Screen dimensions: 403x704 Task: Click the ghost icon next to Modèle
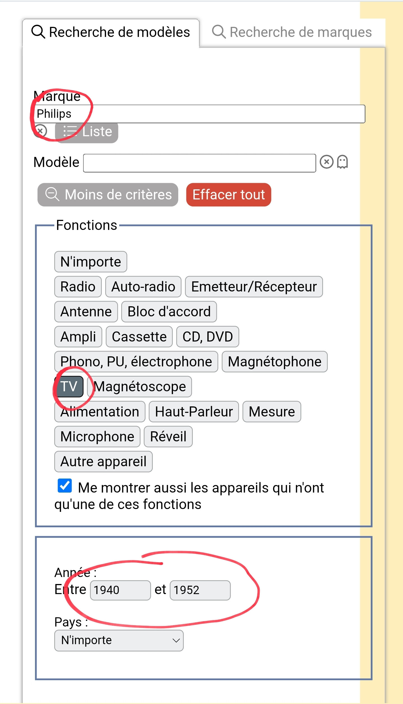342,162
